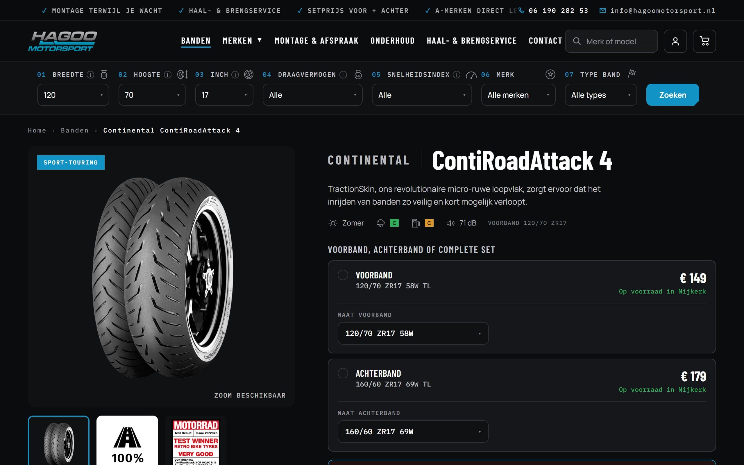Click the Achterband price € 179
Screen dimensions: 744x465
coord(693,376)
